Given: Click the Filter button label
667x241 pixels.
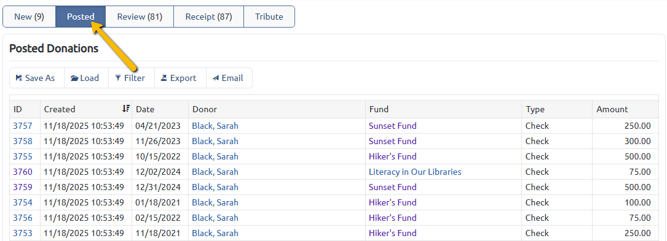Looking at the screenshot, I should coord(135,78).
